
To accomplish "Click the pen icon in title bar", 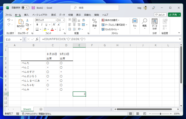I will pyautogui.click(x=153, y=8).
